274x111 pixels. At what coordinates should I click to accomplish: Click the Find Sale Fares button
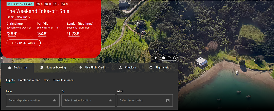click(24, 43)
